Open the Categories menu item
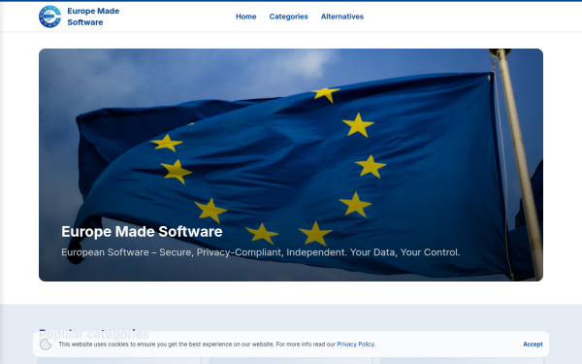The width and height of the screenshot is (582, 364). tap(288, 17)
